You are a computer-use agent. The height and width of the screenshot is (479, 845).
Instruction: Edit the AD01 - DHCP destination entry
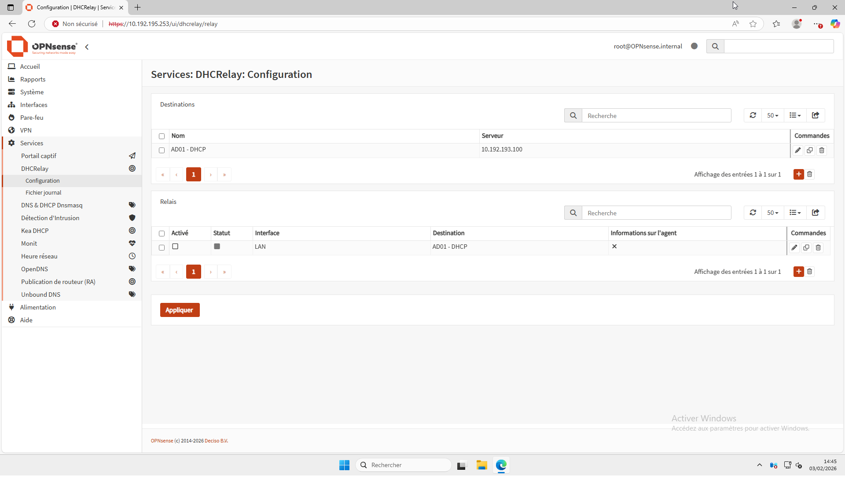coord(797,151)
